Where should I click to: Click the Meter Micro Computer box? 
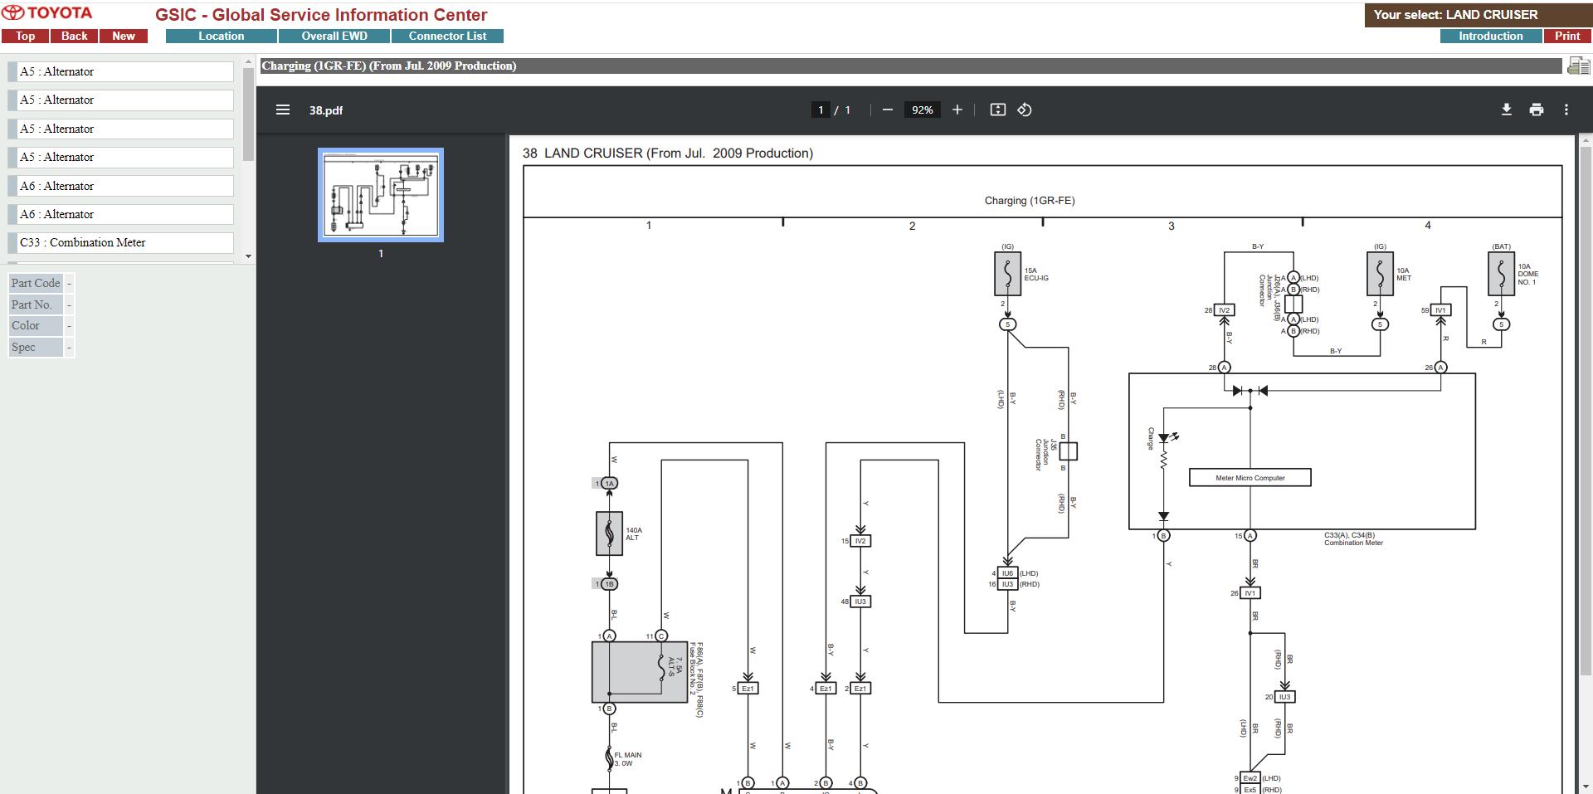[1250, 478]
